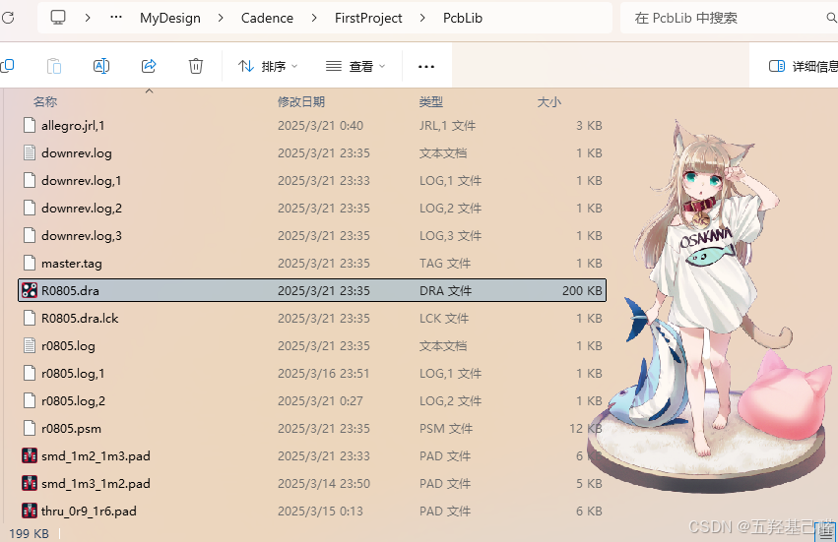Open the FirstProject breadcrumb folder

[x=368, y=18]
